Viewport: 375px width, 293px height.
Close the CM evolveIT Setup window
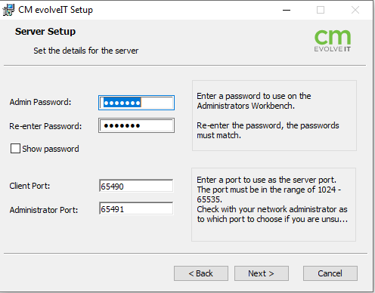pyautogui.click(x=355, y=10)
